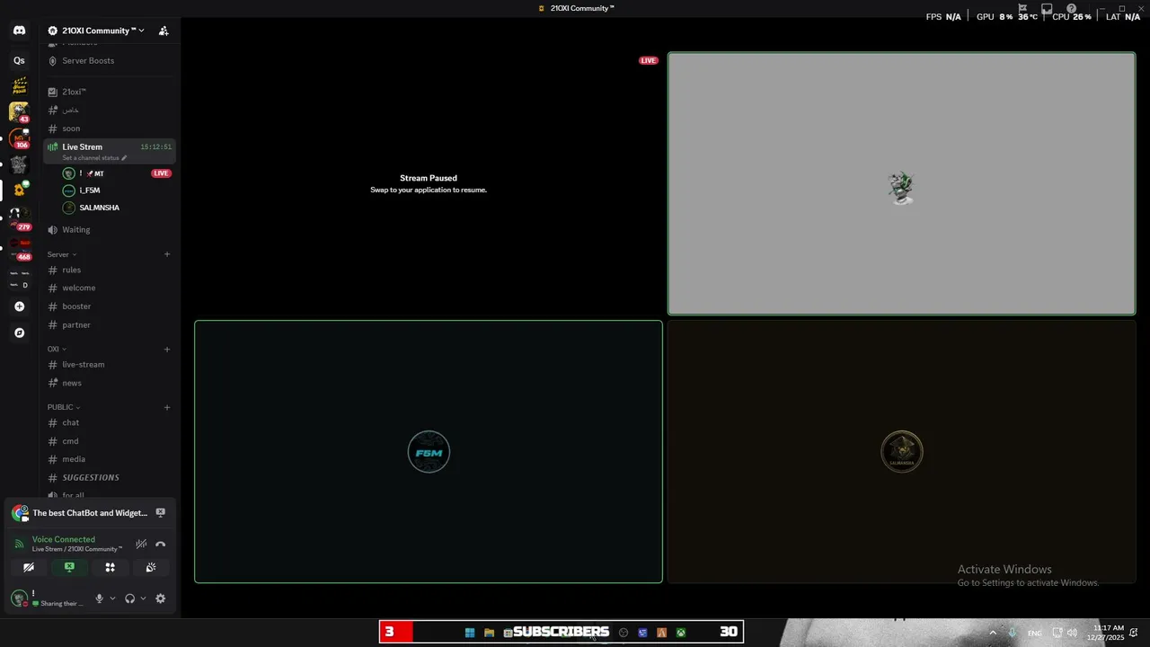Open noise suppression icon in voice panel
1150x647 pixels.
(141, 544)
